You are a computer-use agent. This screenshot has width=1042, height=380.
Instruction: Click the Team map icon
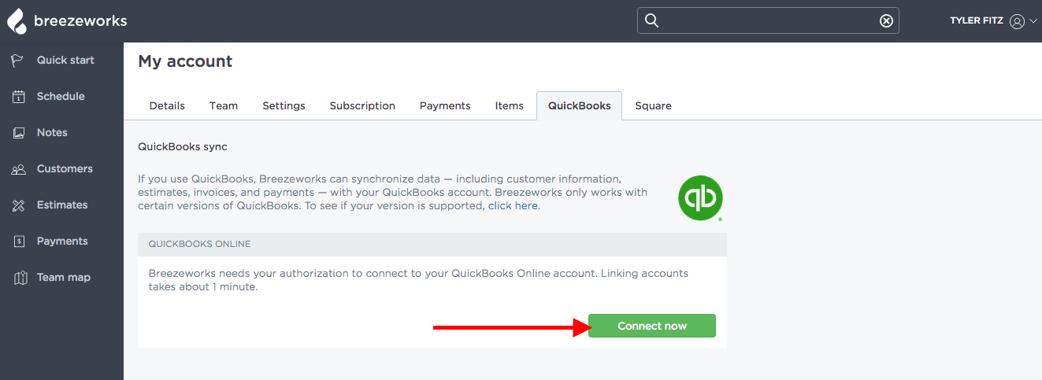coord(19,278)
